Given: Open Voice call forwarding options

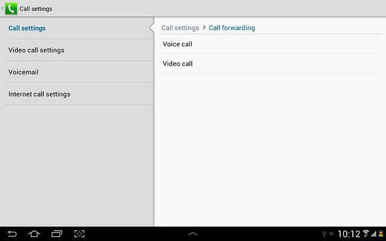Looking at the screenshot, I should [177, 44].
